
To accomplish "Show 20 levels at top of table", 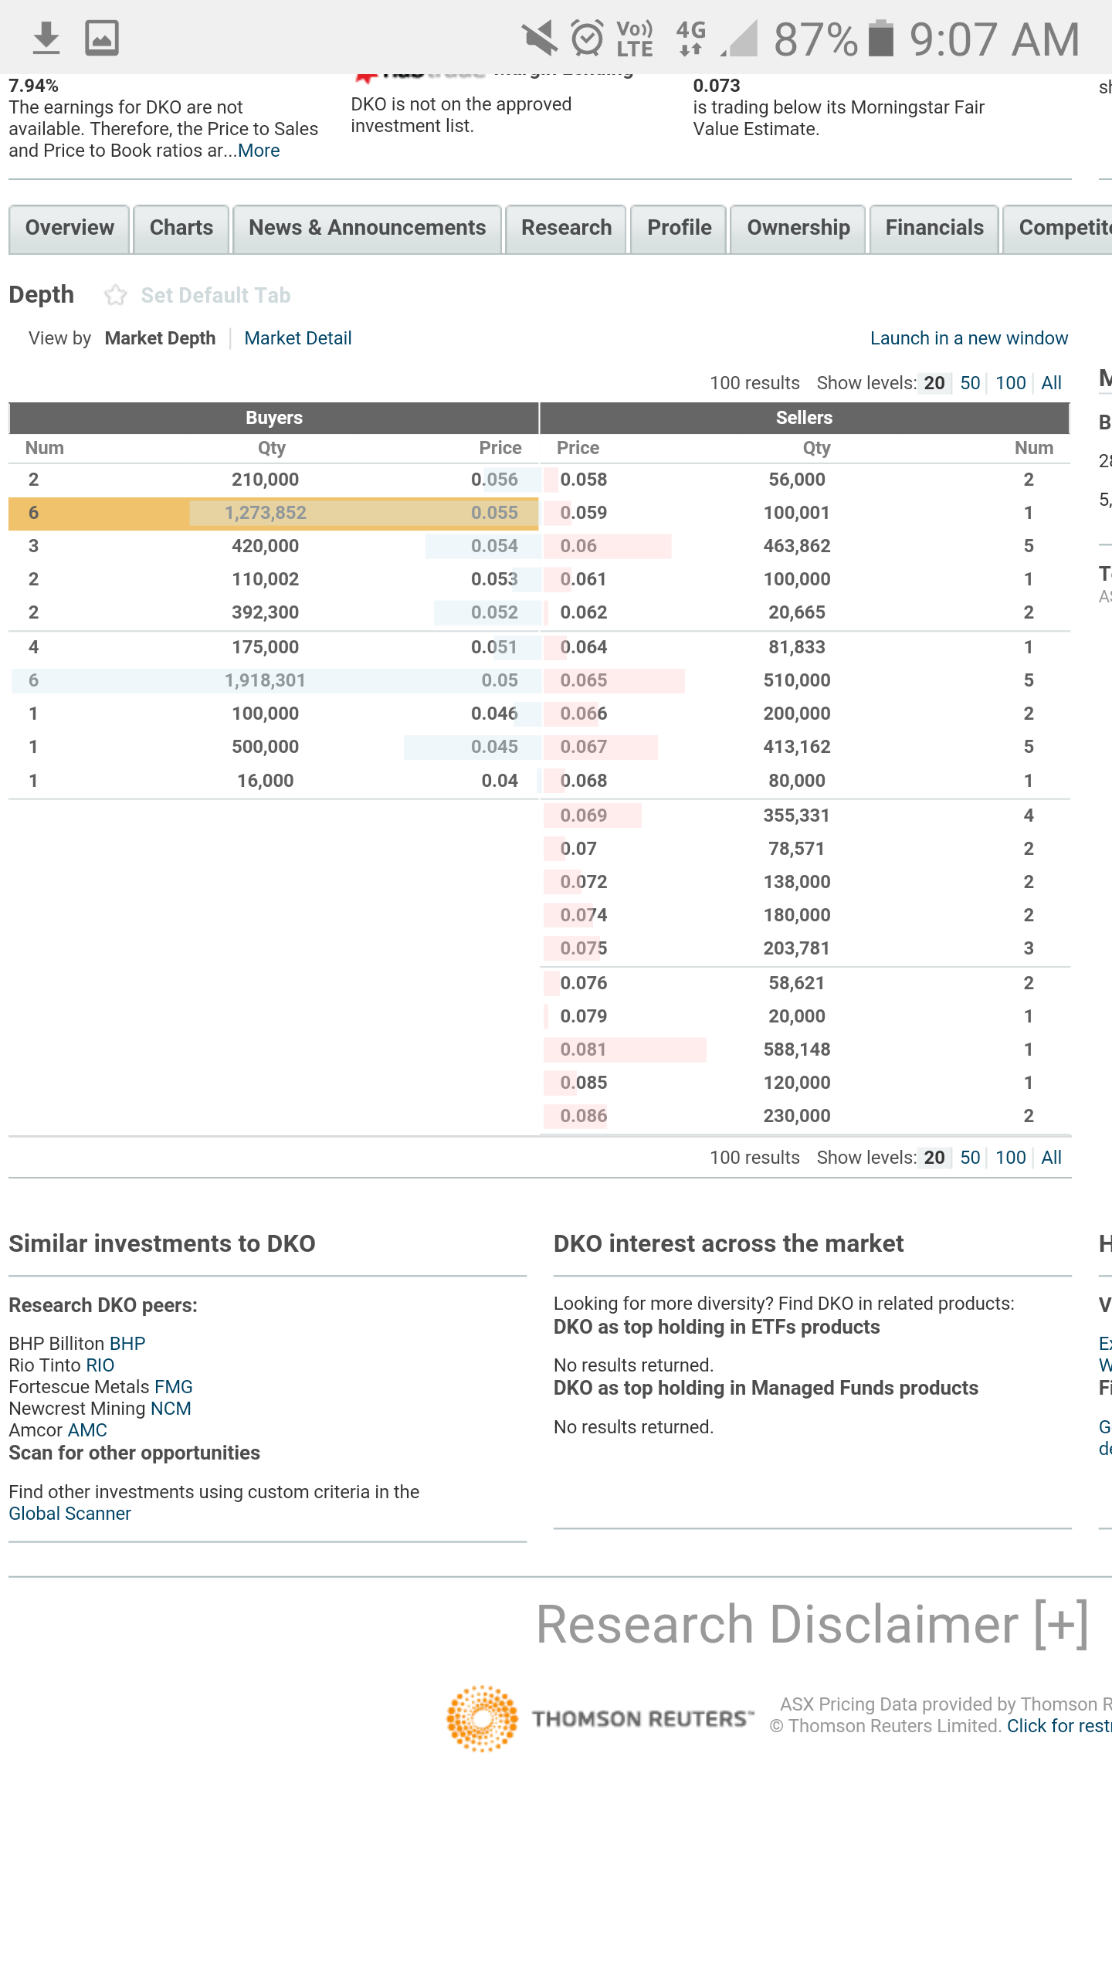I will pyautogui.click(x=934, y=383).
